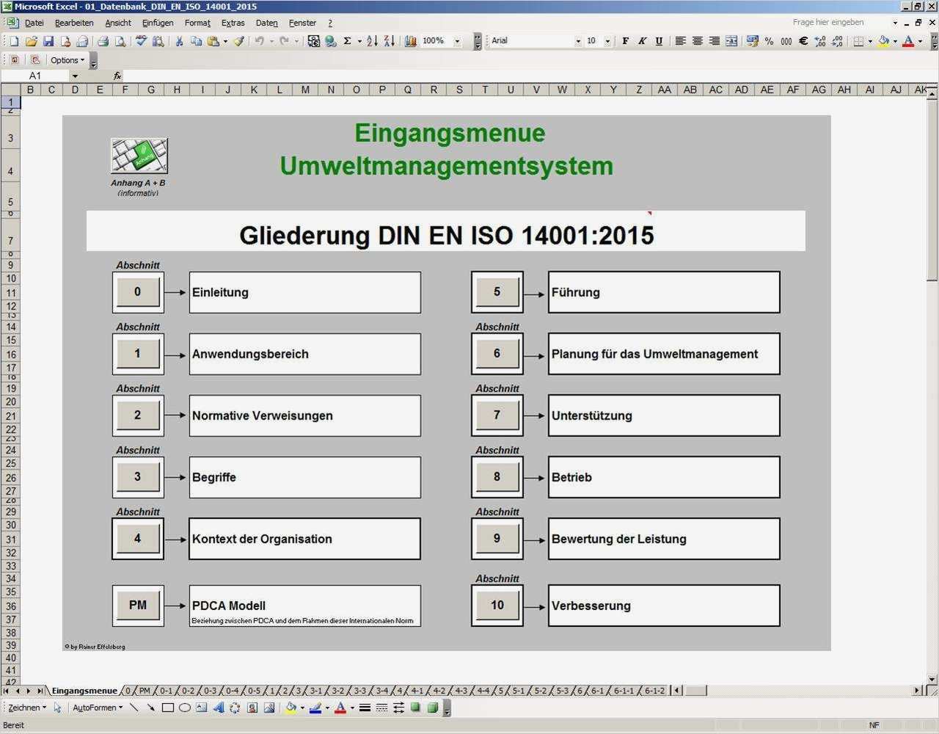Run spell check from the toolbar
This screenshot has width=939, height=734.
[142, 41]
